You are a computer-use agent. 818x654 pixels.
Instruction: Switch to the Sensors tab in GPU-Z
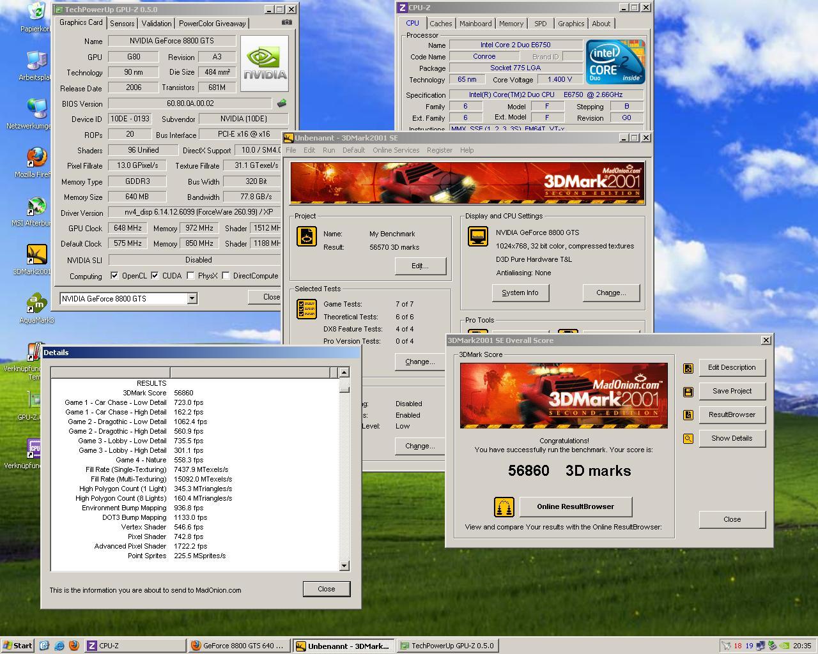pyautogui.click(x=122, y=24)
